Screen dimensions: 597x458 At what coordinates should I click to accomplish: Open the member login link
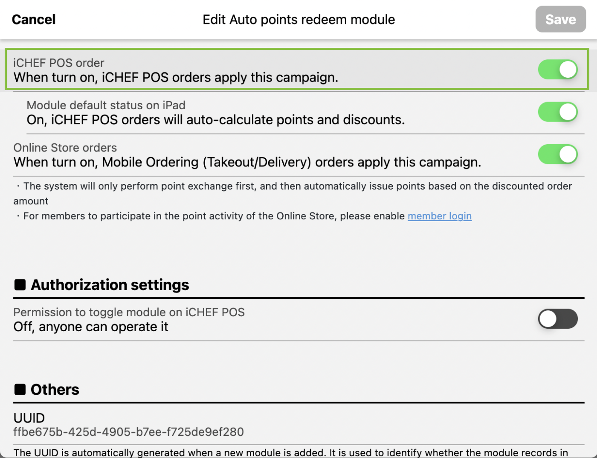pos(439,216)
